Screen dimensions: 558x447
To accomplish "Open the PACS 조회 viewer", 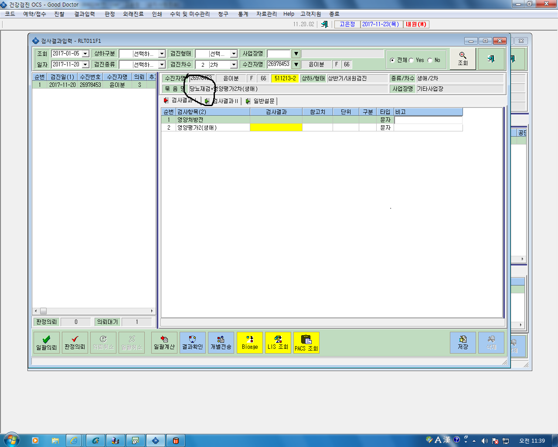I will tap(306, 343).
